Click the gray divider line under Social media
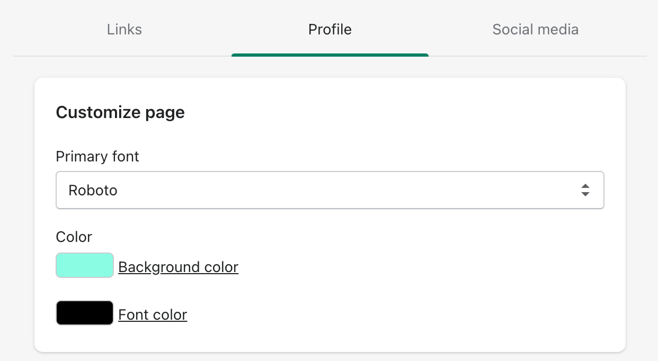Viewport: 658px width, 361px height. click(x=535, y=56)
